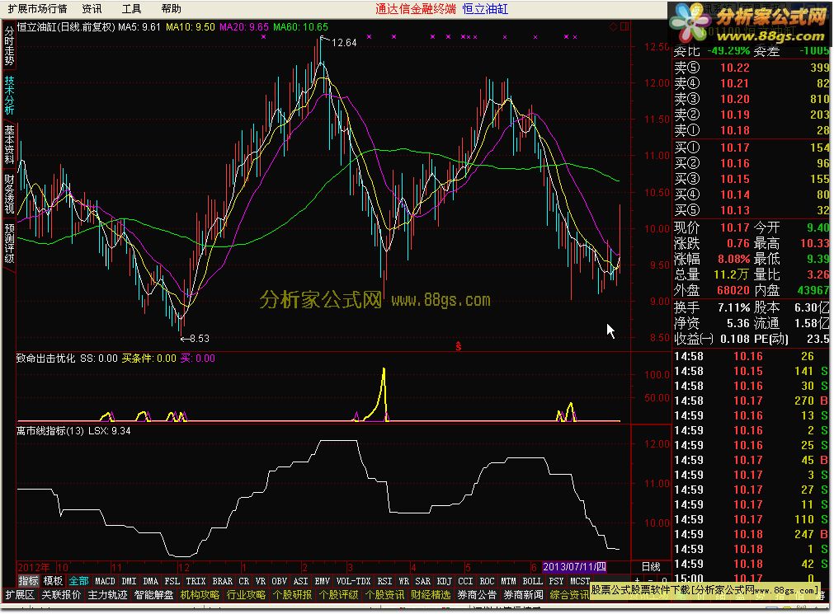834x614 pixels.
Task: Open the 智能解盘 bottom tab
Action: [153, 595]
